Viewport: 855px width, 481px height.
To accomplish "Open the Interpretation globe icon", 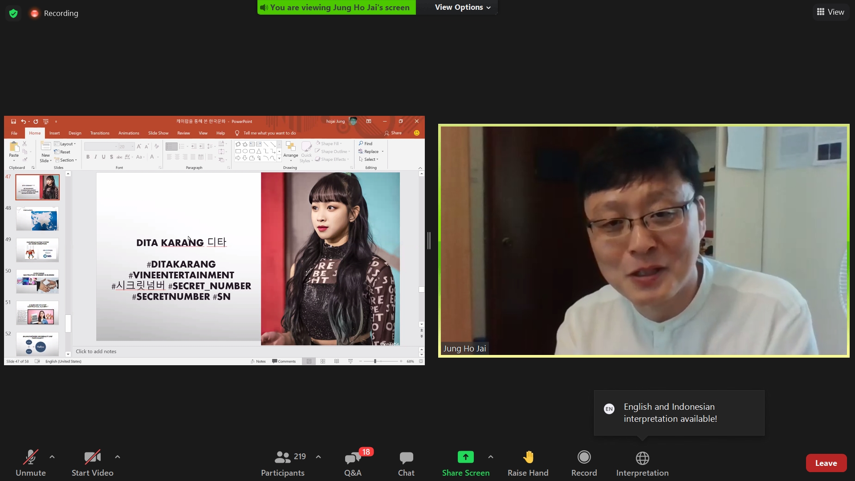I will pos(642,458).
